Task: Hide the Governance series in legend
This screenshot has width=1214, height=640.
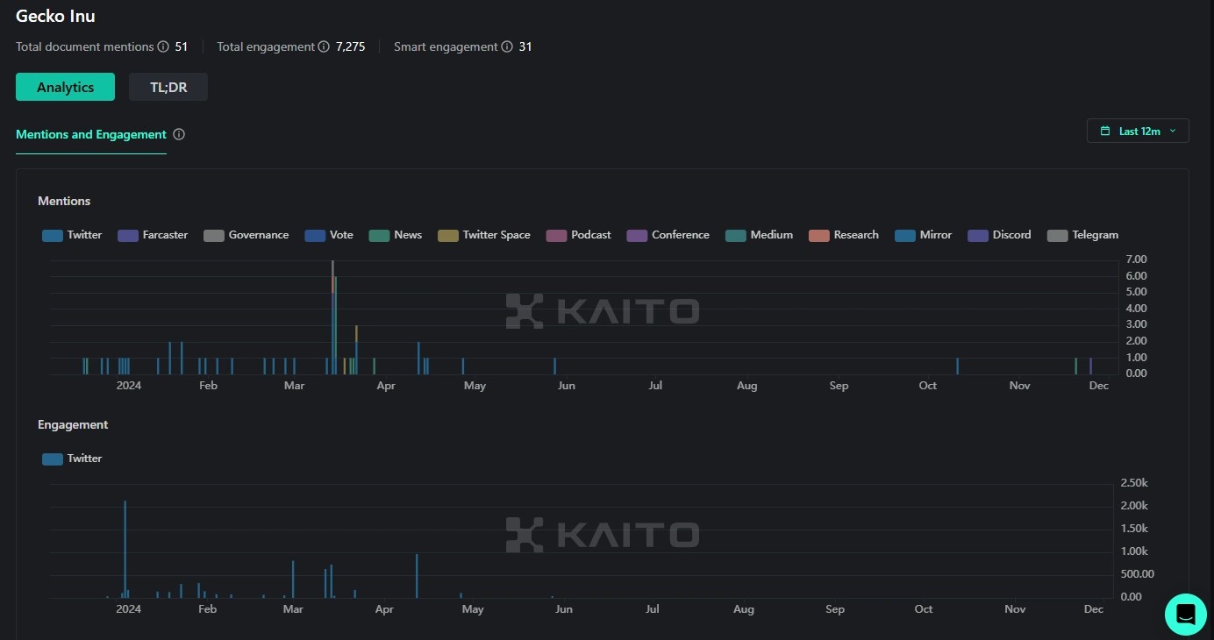Action: coord(246,235)
